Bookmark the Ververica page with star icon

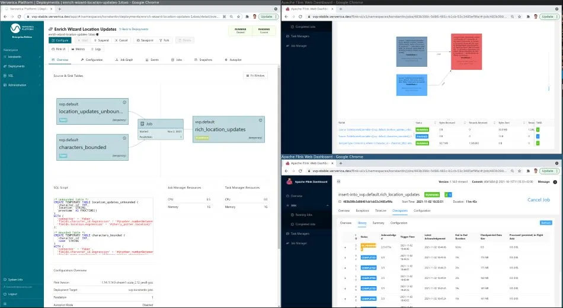click(x=238, y=17)
